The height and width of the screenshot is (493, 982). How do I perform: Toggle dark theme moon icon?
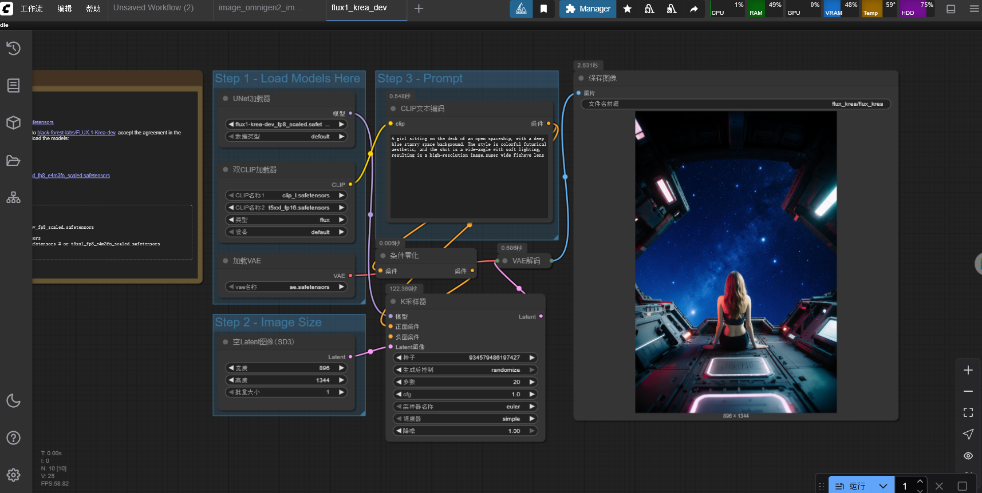coord(13,400)
